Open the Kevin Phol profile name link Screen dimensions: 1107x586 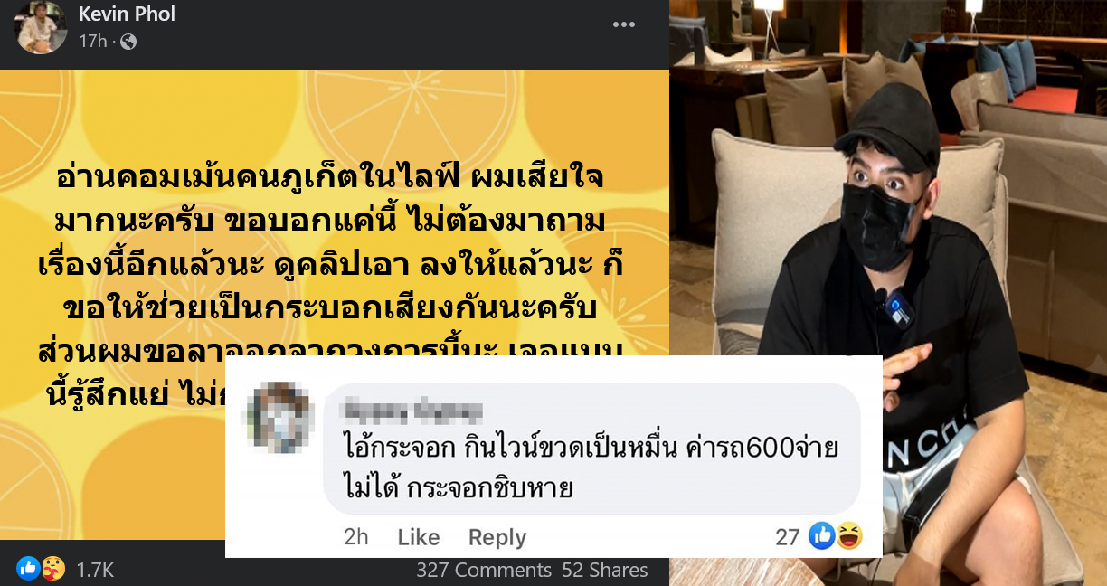tap(127, 14)
